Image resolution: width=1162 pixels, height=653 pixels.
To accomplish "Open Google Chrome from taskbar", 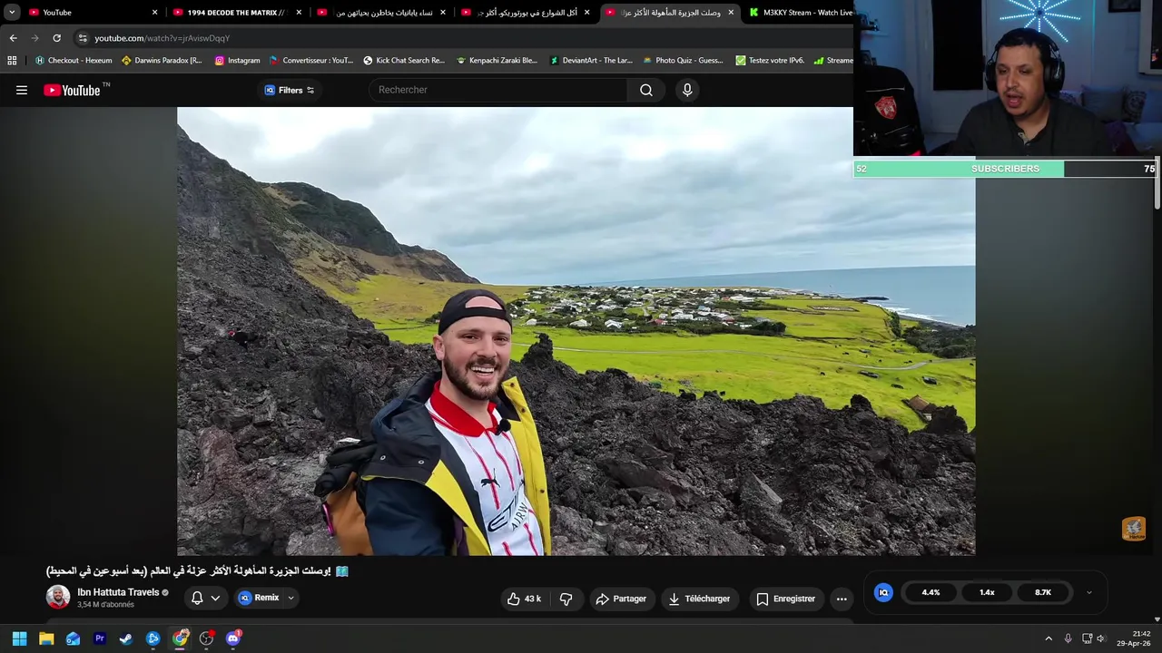I will coord(180,638).
